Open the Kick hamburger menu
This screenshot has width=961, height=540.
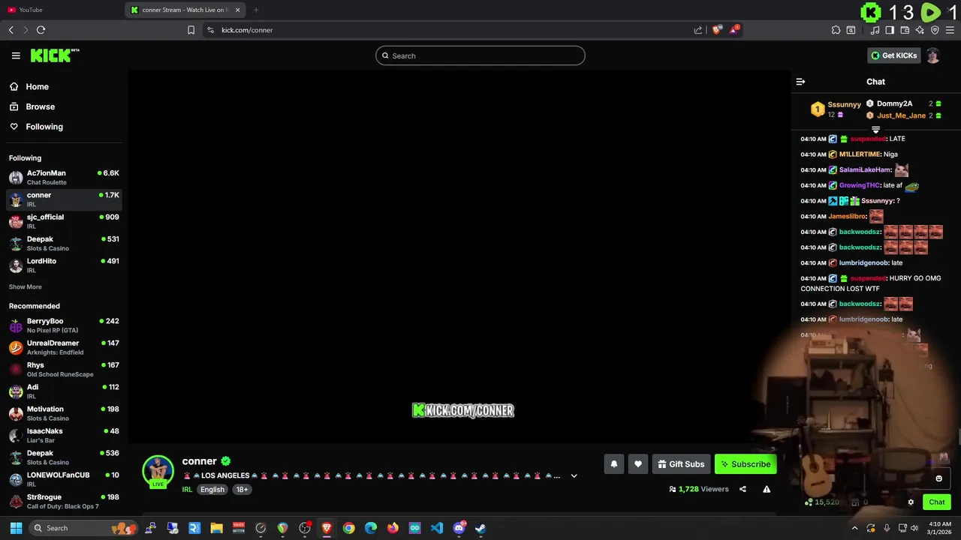pos(16,55)
